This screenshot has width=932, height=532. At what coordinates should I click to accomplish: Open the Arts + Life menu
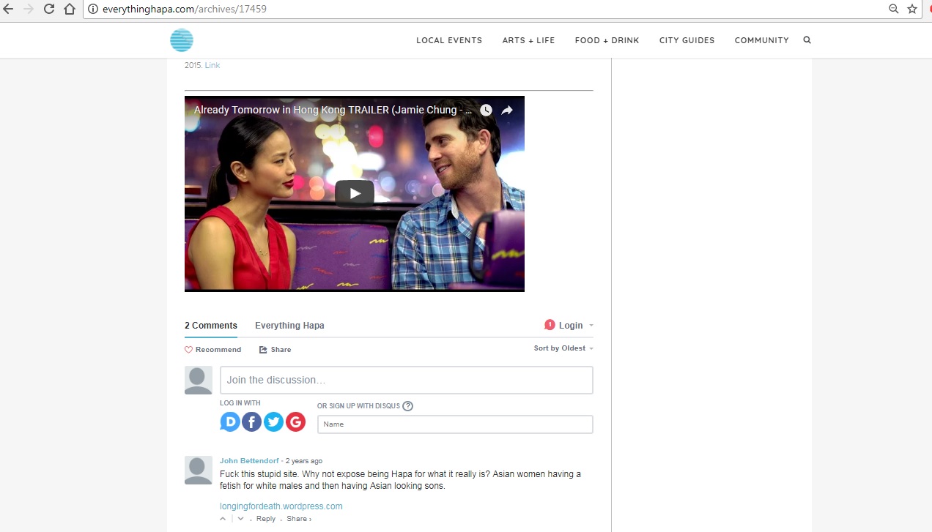(x=528, y=40)
